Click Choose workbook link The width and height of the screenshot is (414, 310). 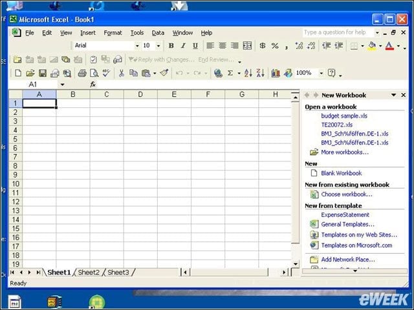347,194
